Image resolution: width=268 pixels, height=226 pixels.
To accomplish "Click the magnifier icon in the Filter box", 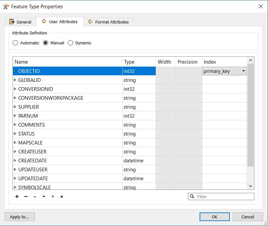I will coord(192,197).
